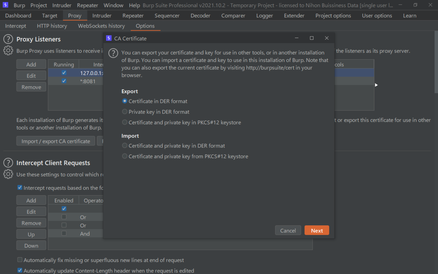Switch to Intercept sub-tab
This screenshot has height=274, width=438.
(16, 26)
